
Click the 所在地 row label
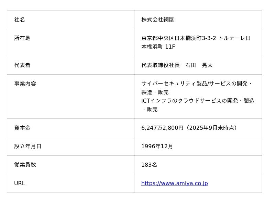22,38
